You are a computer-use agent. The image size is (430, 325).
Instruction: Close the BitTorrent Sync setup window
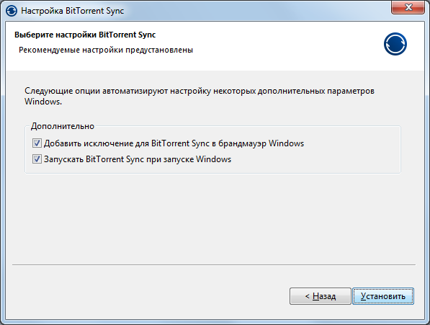tap(408, 7)
